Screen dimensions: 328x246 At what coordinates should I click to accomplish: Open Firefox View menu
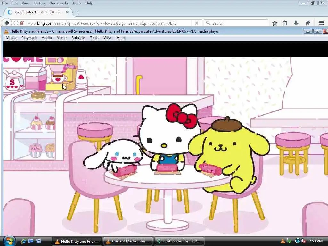coord(26,3)
